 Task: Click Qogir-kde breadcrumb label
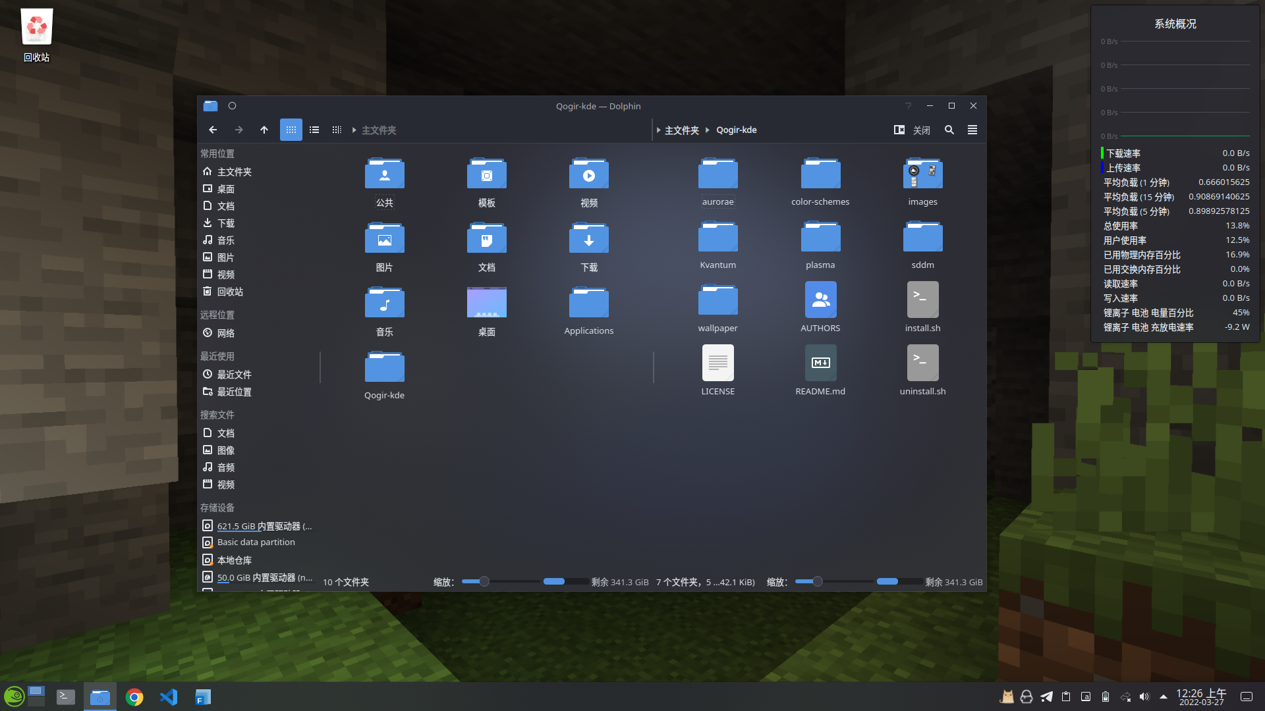[x=737, y=130]
